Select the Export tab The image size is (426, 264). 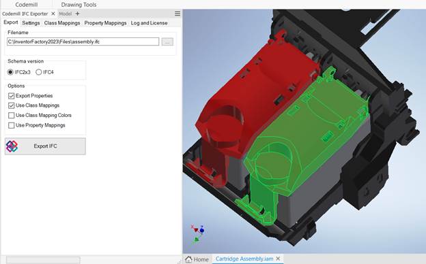pos(11,22)
